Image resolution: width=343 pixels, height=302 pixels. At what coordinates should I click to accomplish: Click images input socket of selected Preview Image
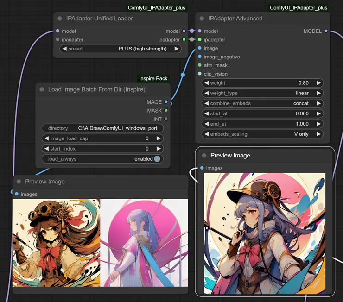[x=202, y=168]
